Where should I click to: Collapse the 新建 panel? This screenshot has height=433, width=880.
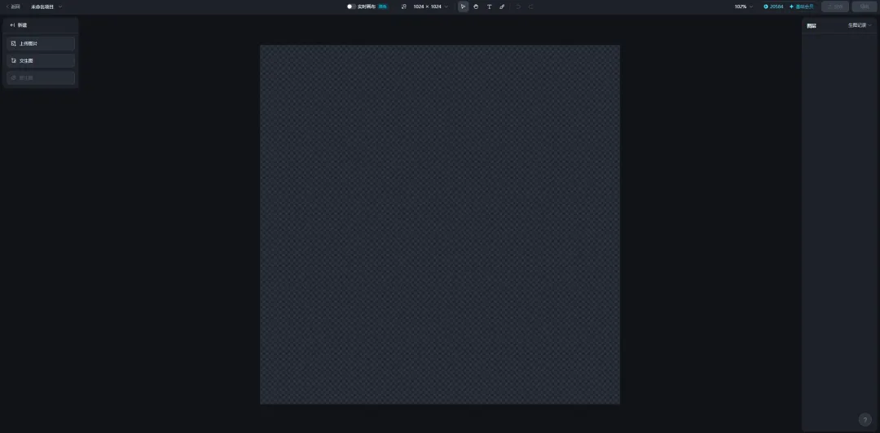13,25
